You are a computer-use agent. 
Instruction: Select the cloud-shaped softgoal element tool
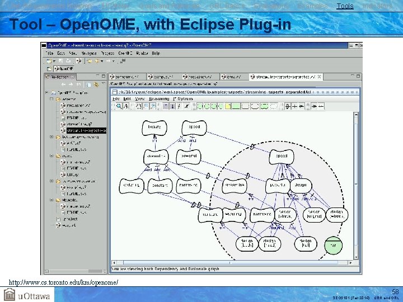(x=264, y=106)
